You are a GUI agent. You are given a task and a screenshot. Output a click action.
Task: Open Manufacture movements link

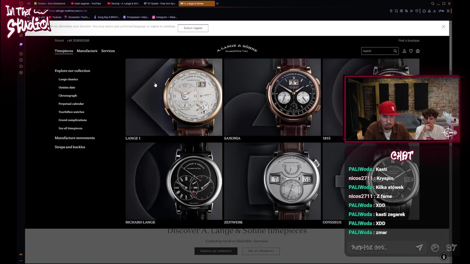(x=75, y=138)
